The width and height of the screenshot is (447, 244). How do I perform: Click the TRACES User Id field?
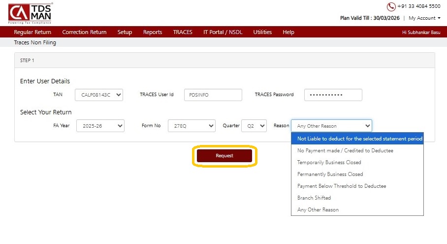(x=213, y=95)
